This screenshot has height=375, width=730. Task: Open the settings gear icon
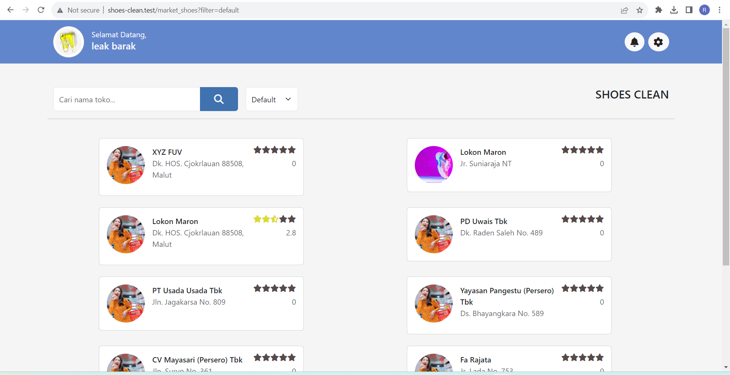pyautogui.click(x=658, y=42)
